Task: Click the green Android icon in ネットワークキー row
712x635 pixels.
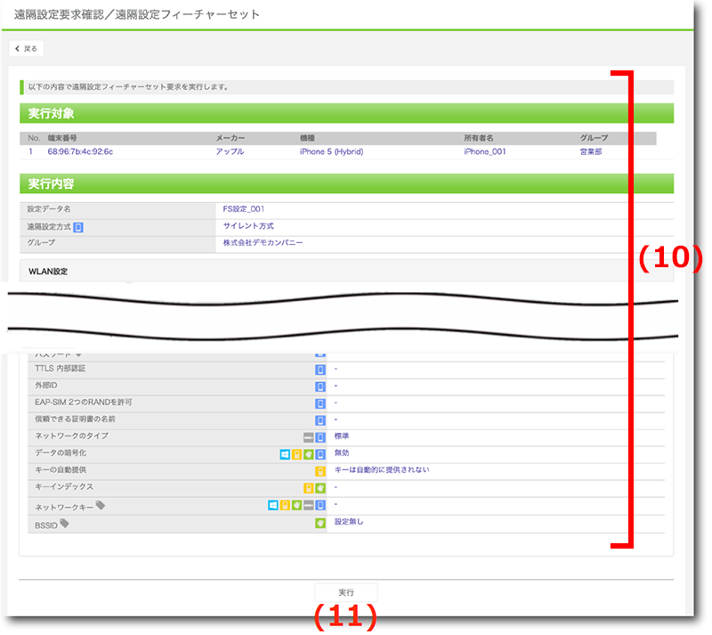Action: [x=297, y=505]
